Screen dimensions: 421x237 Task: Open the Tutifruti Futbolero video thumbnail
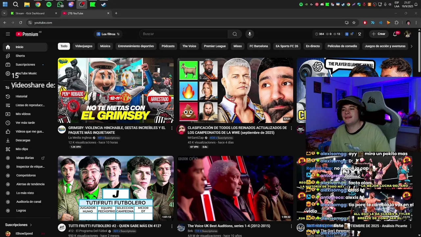click(116, 188)
